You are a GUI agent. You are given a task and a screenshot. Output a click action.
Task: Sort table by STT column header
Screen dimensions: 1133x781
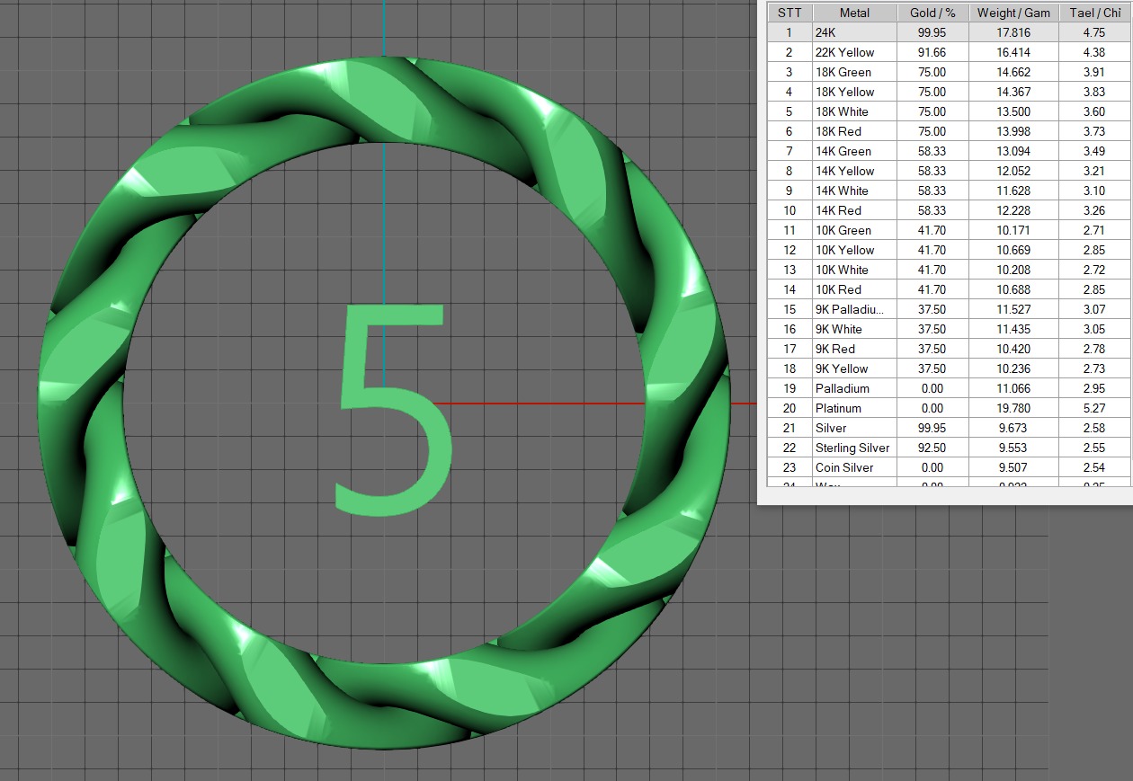tap(790, 13)
